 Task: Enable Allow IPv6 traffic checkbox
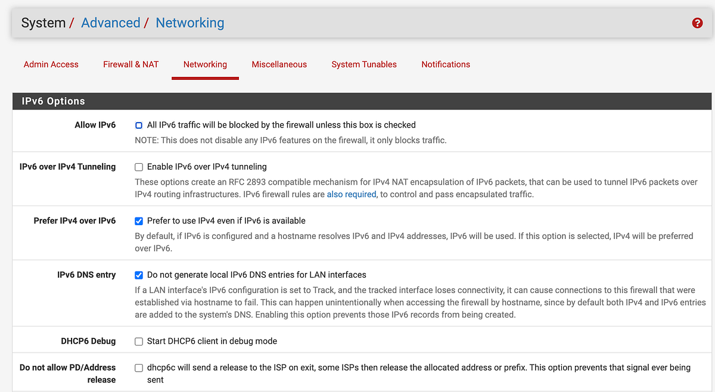(x=138, y=125)
